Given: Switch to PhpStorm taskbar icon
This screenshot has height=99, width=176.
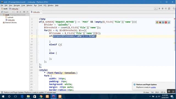Looking at the screenshot, I should 54,97.
